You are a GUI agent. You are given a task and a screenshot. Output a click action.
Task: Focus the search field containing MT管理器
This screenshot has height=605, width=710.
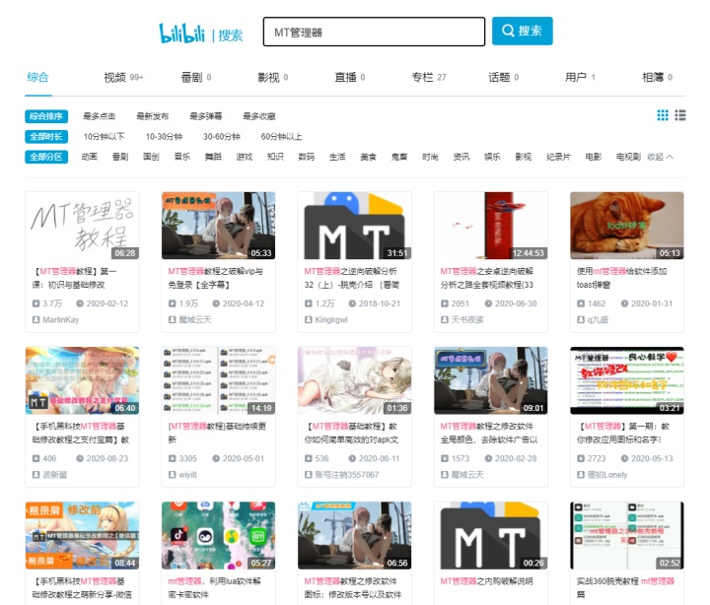(x=374, y=32)
